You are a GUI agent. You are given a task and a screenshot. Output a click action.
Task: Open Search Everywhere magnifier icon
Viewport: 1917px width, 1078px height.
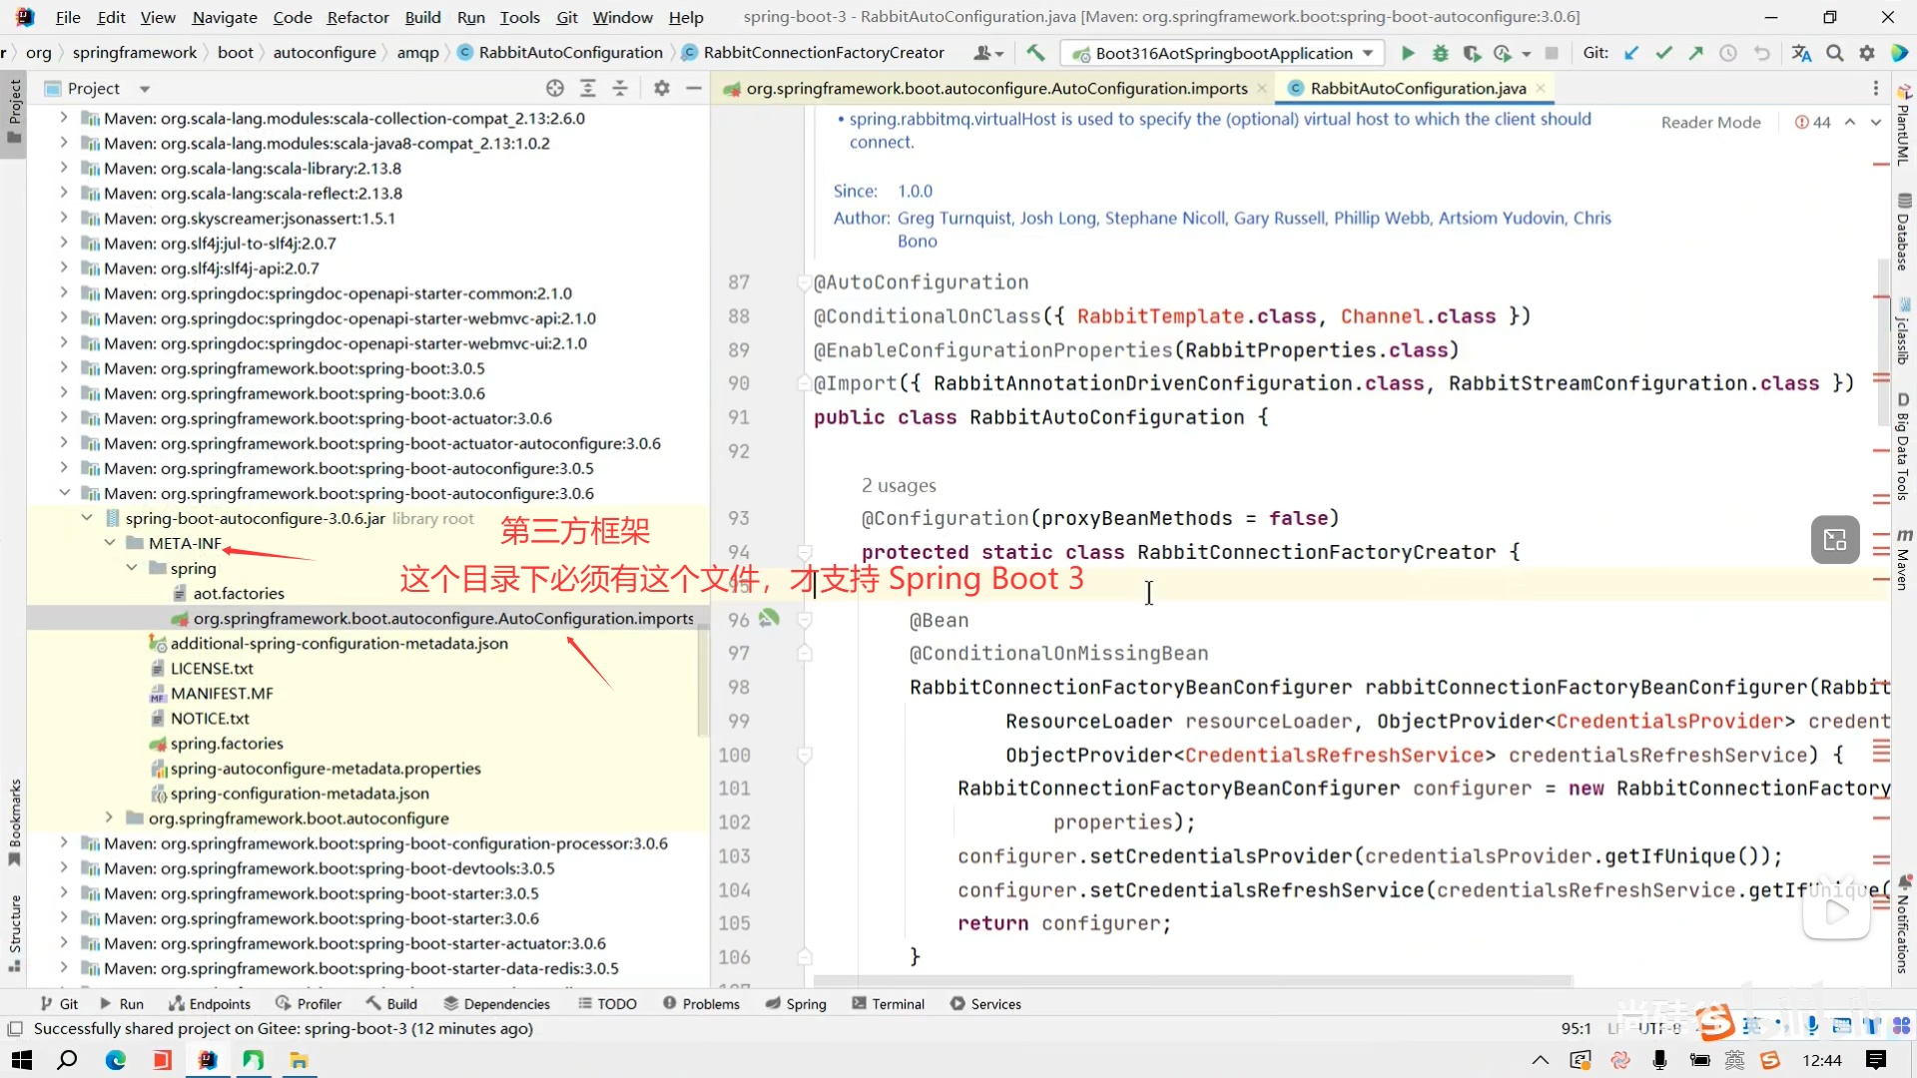[1834, 53]
